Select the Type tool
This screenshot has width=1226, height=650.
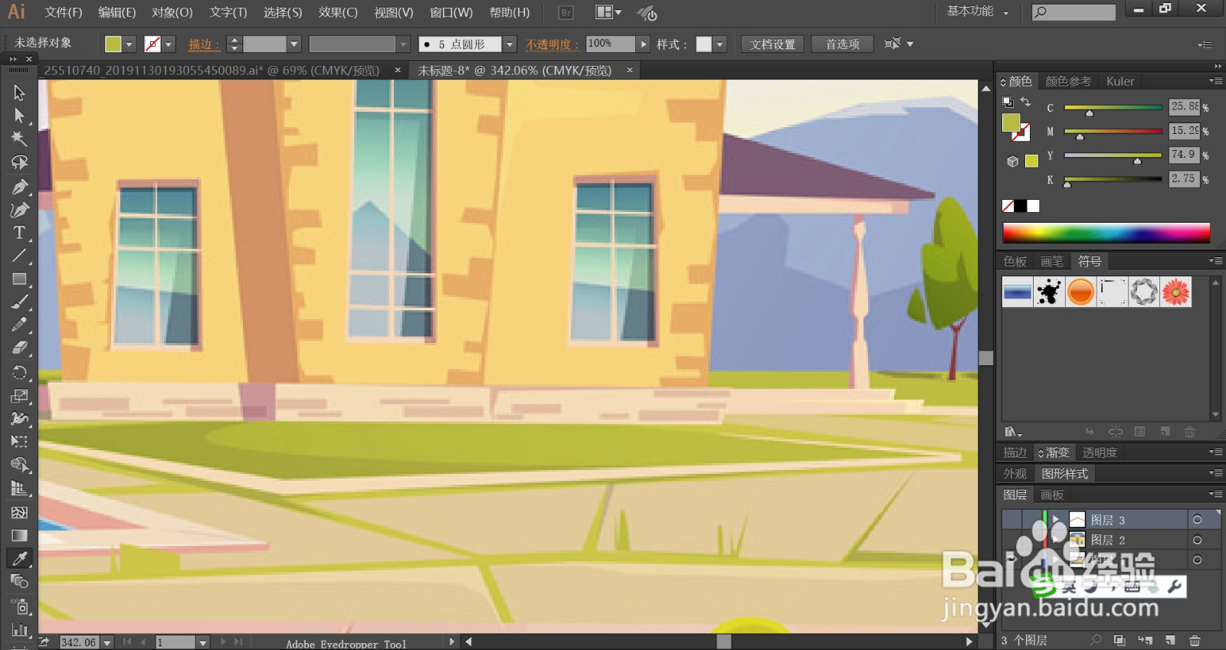[x=19, y=232]
